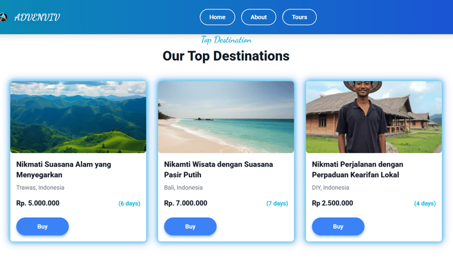Go to the About page
This screenshot has width=453, height=269.
coord(258,17)
